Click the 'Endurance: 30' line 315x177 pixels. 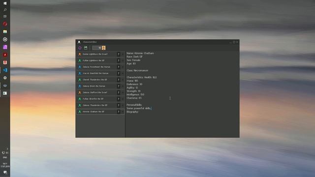tap(134, 84)
